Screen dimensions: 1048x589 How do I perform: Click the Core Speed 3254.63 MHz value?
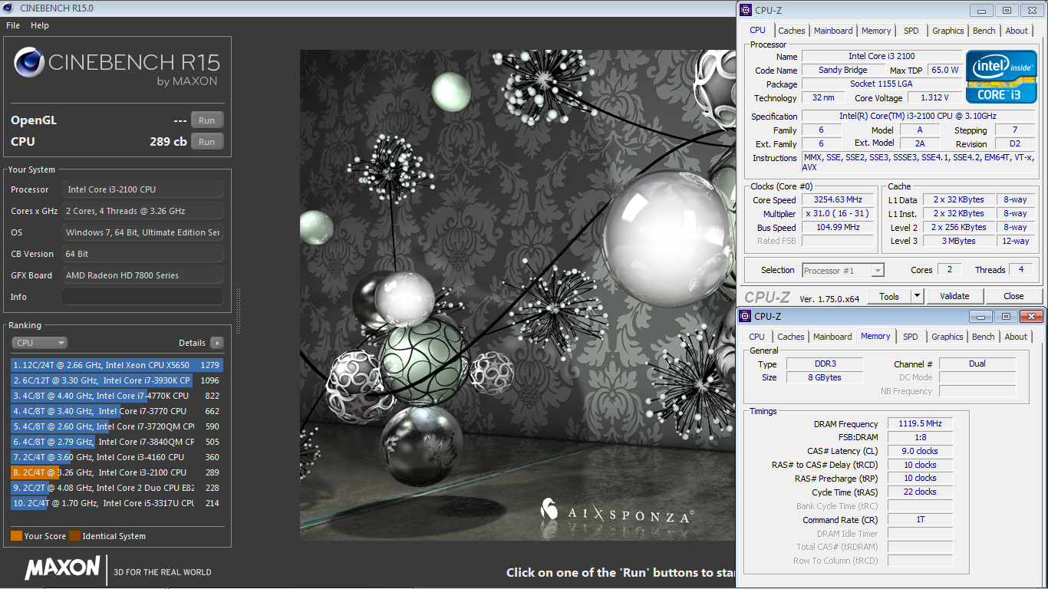click(x=839, y=200)
